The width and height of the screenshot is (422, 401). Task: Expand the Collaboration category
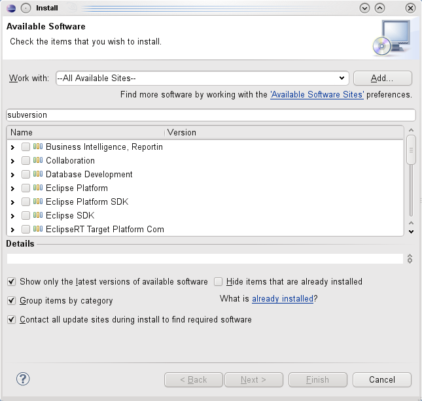[x=12, y=161]
